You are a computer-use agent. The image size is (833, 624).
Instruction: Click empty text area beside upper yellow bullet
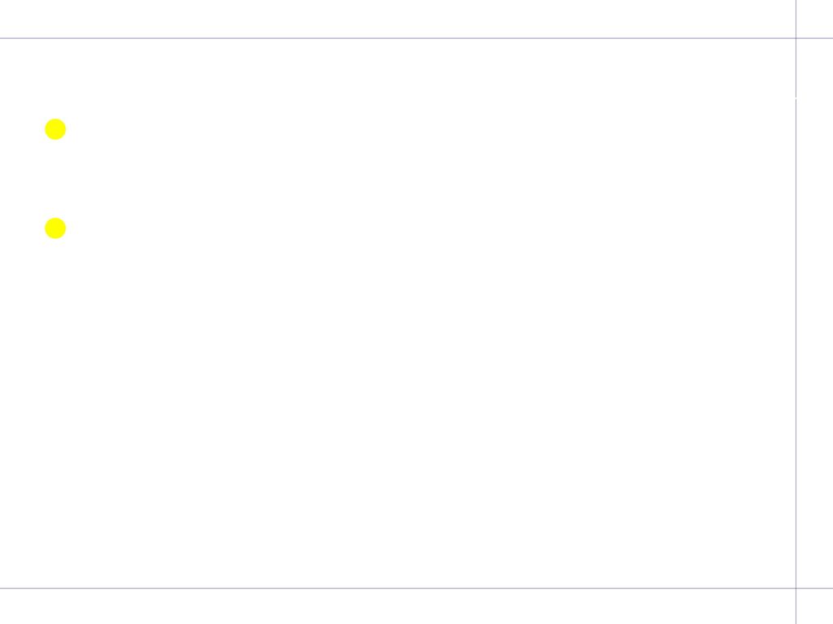(x=425, y=129)
